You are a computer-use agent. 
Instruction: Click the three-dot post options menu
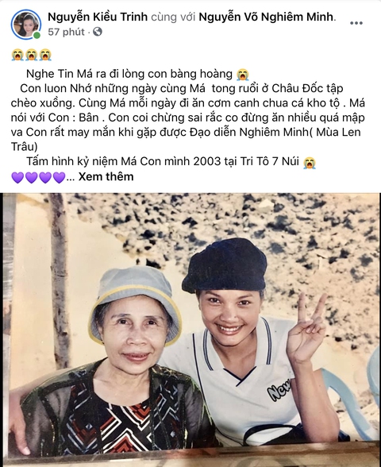[x=356, y=23]
